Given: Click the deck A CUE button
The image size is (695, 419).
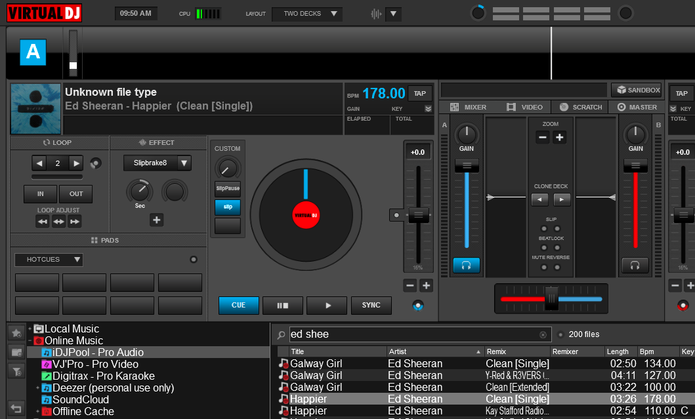Looking at the screenshot, I should [238, 305].
